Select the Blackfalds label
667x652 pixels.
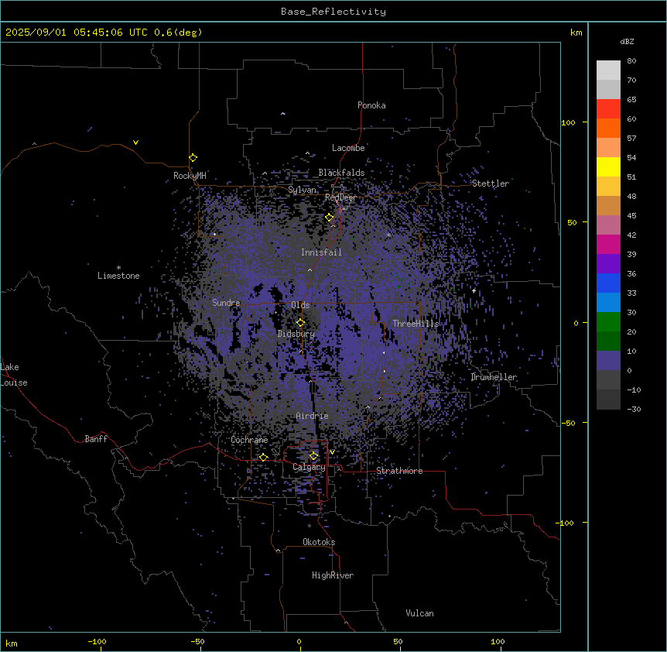tap(341, 173)
